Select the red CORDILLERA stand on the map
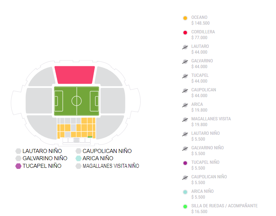This screenshot has width=276, height=216. tap(74, 75)
